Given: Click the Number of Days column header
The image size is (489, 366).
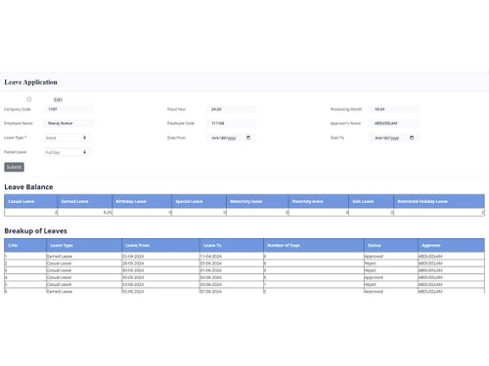Looking at the screenshot, I should pos(314,245).
